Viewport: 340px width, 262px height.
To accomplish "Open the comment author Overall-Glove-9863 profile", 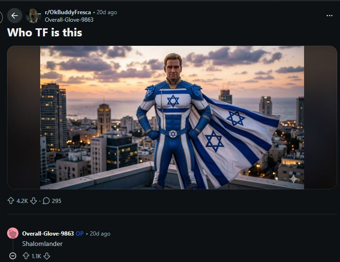I will click(48, 234).
